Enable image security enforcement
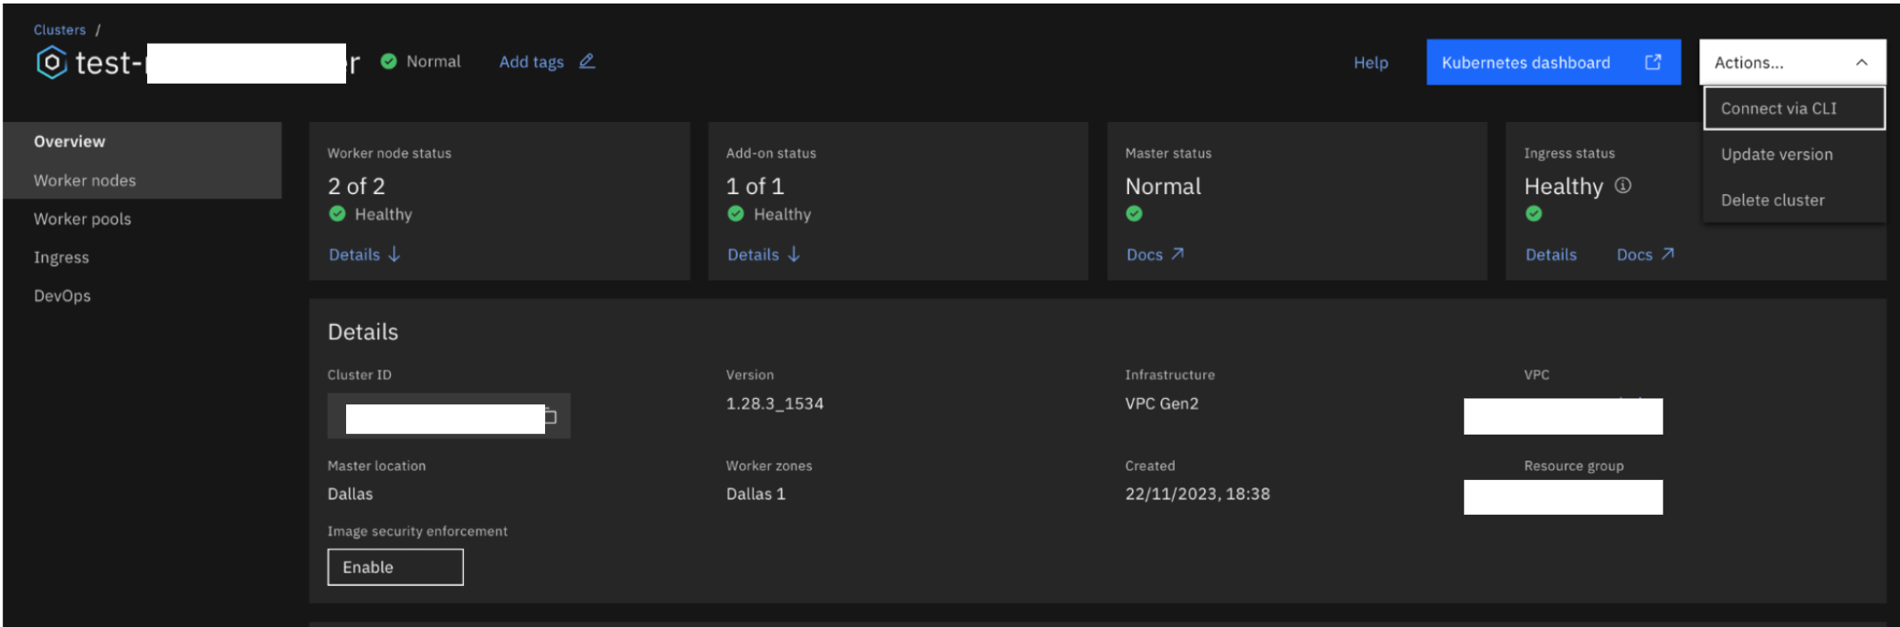 (394, 567)
